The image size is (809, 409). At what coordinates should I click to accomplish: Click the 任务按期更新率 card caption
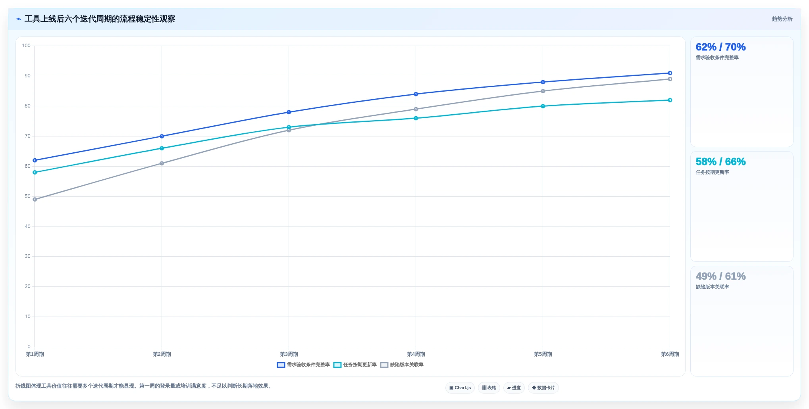coord(713,173)
